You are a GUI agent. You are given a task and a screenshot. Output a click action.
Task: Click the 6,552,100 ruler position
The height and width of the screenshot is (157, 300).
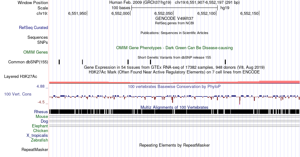click(x=207, y=13)
